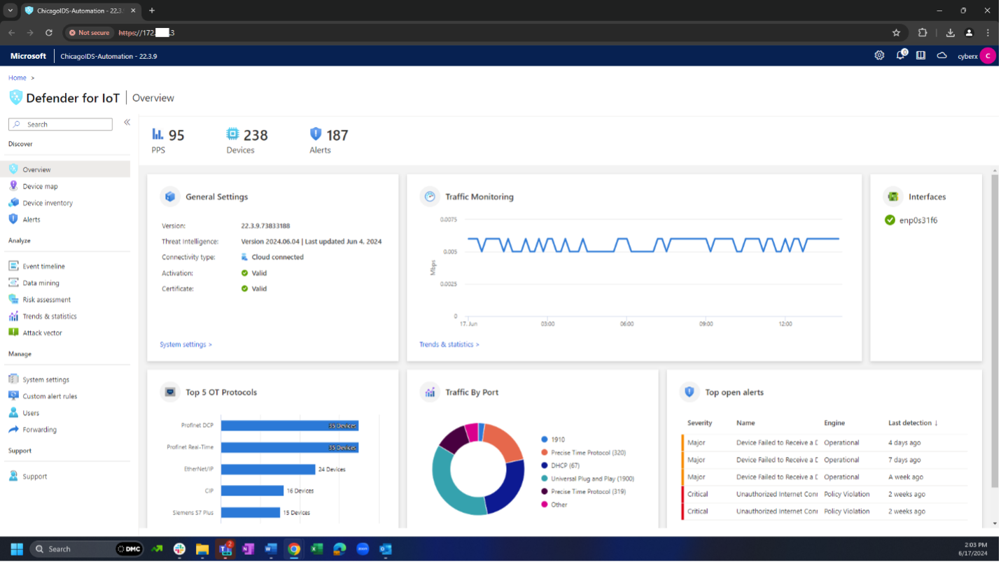Bookmark this page with the star icon

tap(896, 33)
